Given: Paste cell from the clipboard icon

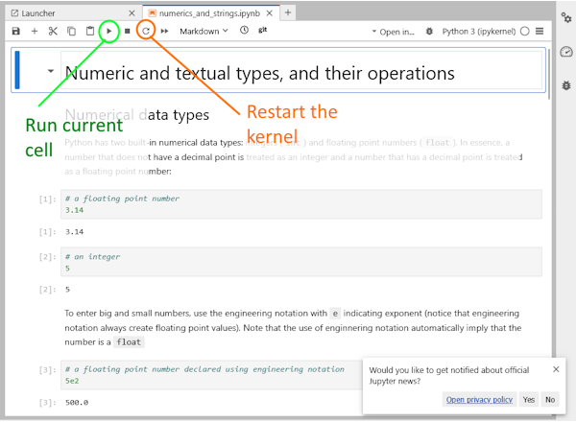Looking at the screenshot, I should click(90, 32).
